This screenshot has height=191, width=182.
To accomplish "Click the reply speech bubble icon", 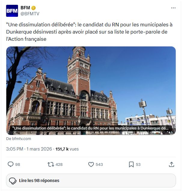I will pos(11,164).
